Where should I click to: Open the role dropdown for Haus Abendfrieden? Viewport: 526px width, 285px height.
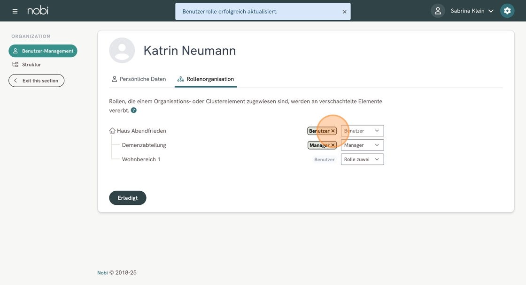click(x=362, y=131)
